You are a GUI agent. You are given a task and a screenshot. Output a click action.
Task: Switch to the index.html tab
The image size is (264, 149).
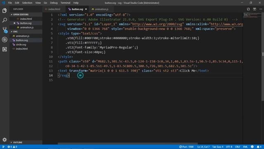[54, 9]
